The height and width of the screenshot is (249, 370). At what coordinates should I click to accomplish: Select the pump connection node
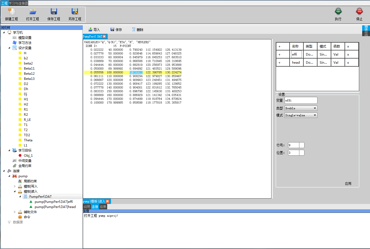[x=23, y=176]
